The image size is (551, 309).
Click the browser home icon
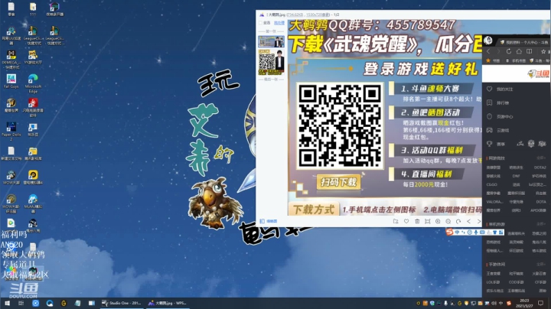pos(519,51)
